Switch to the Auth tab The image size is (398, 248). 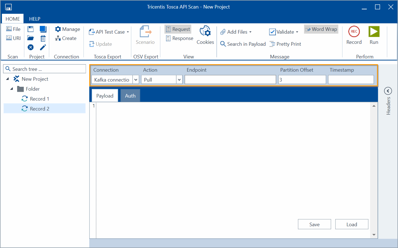(x=130, y=96)
